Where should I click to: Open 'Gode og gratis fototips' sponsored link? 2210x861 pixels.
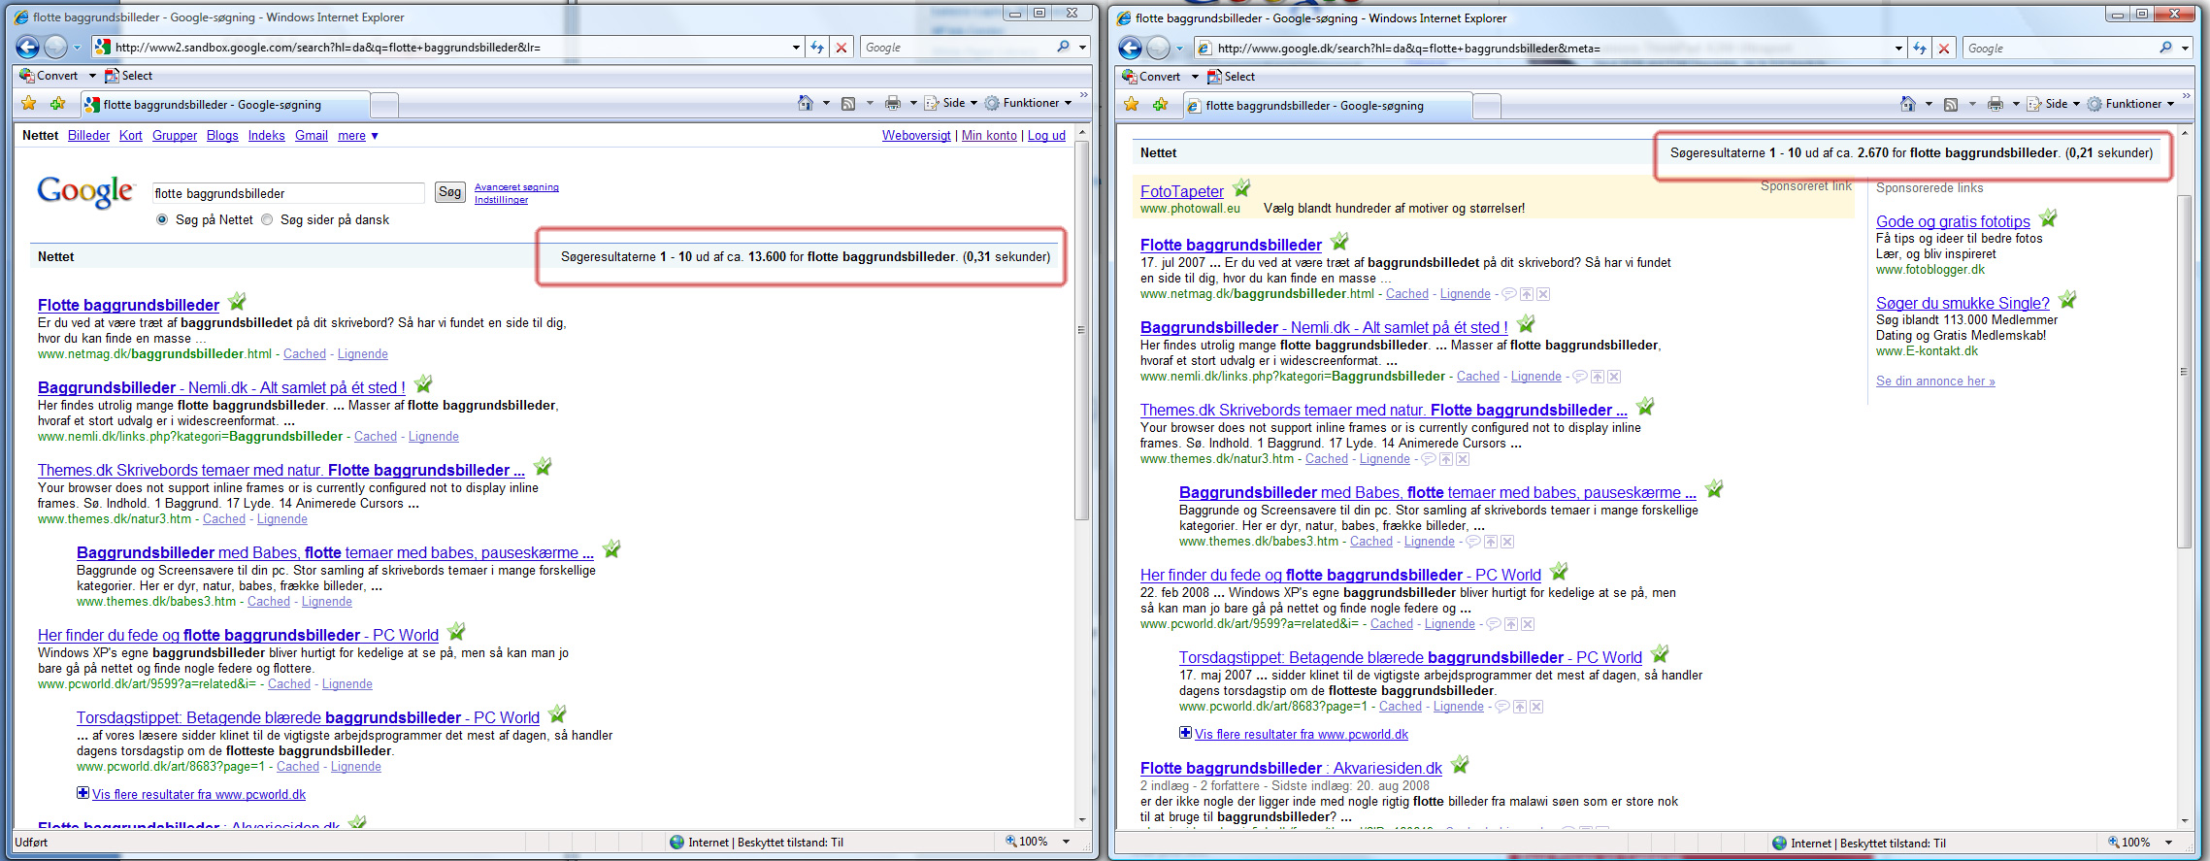coord(1953,221)
